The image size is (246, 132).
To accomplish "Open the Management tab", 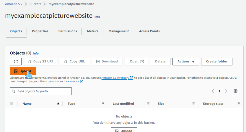I will coord(119,31).
